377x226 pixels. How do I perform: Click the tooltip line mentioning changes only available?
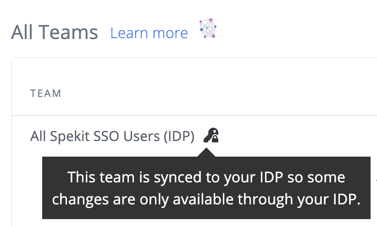pyautogui.click(x=206, y=199)
